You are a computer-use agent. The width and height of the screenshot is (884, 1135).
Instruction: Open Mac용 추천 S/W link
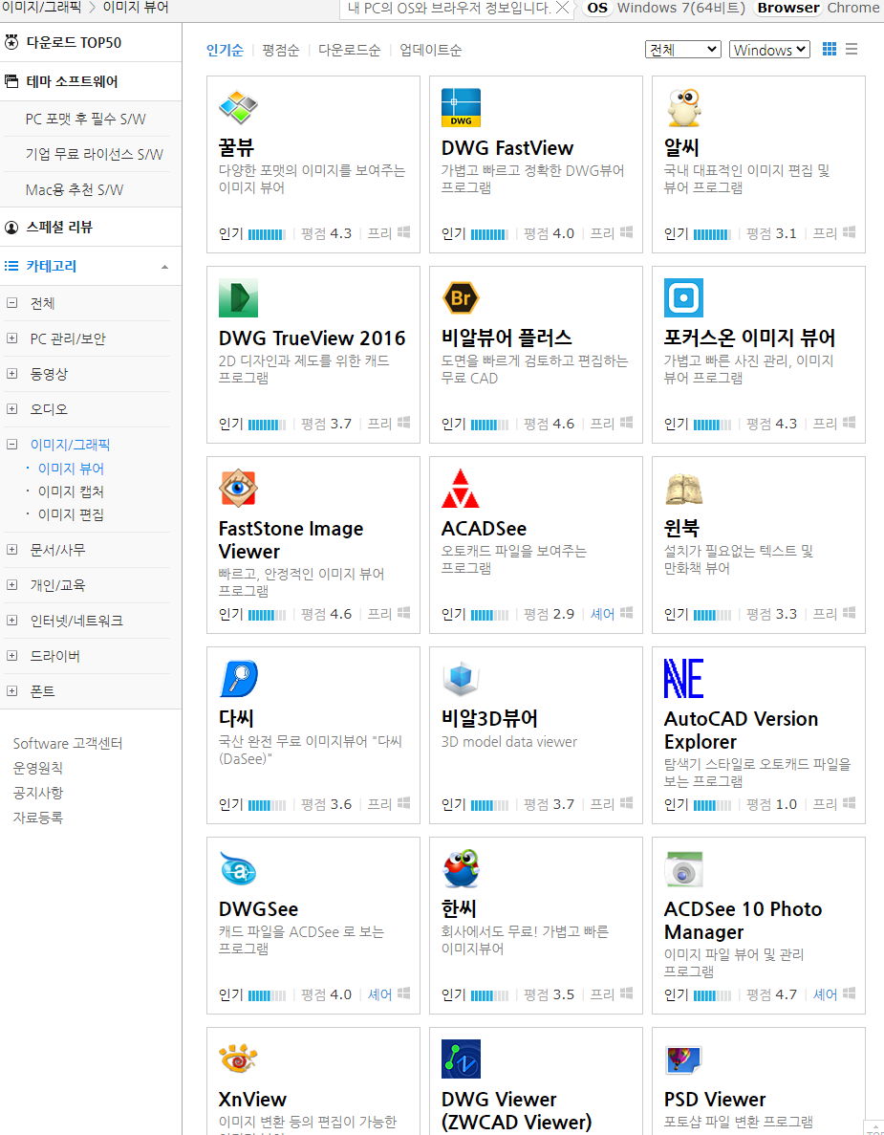coord(75,189)
